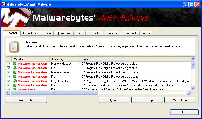Screen dimensions: 202x119
Task: Select the Malware.Packer.Gen name in Registry Value row
Action: pos(32,81)
